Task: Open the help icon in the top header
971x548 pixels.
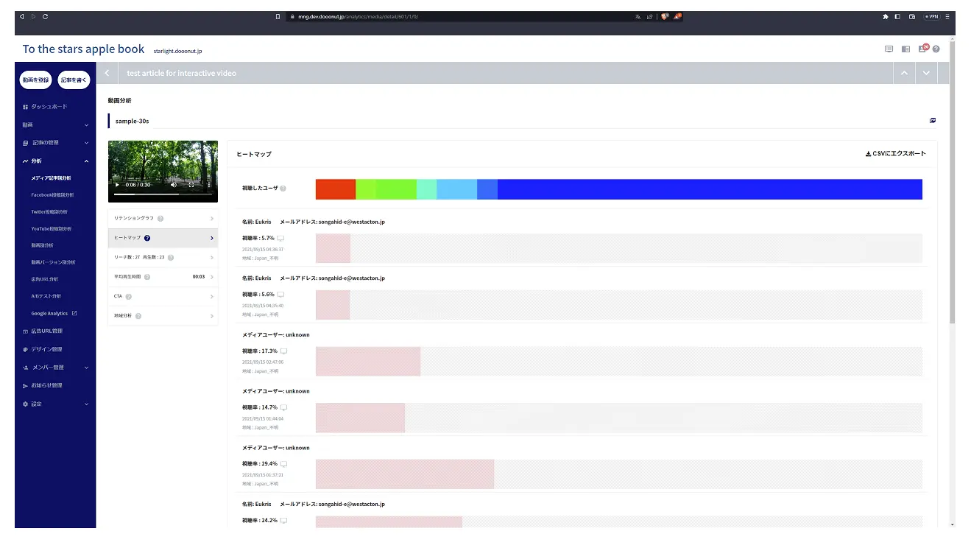Action: point(936,49)
